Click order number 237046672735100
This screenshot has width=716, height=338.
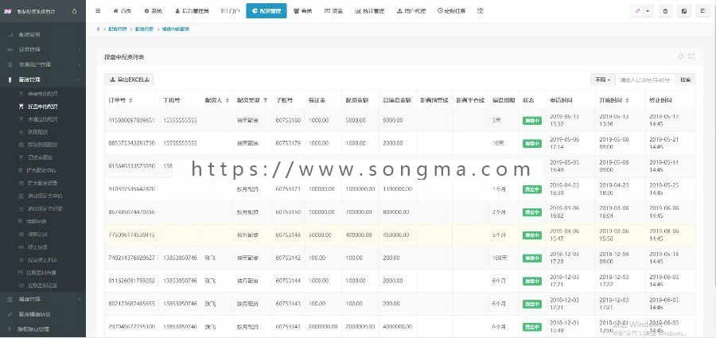click(131, 327)
